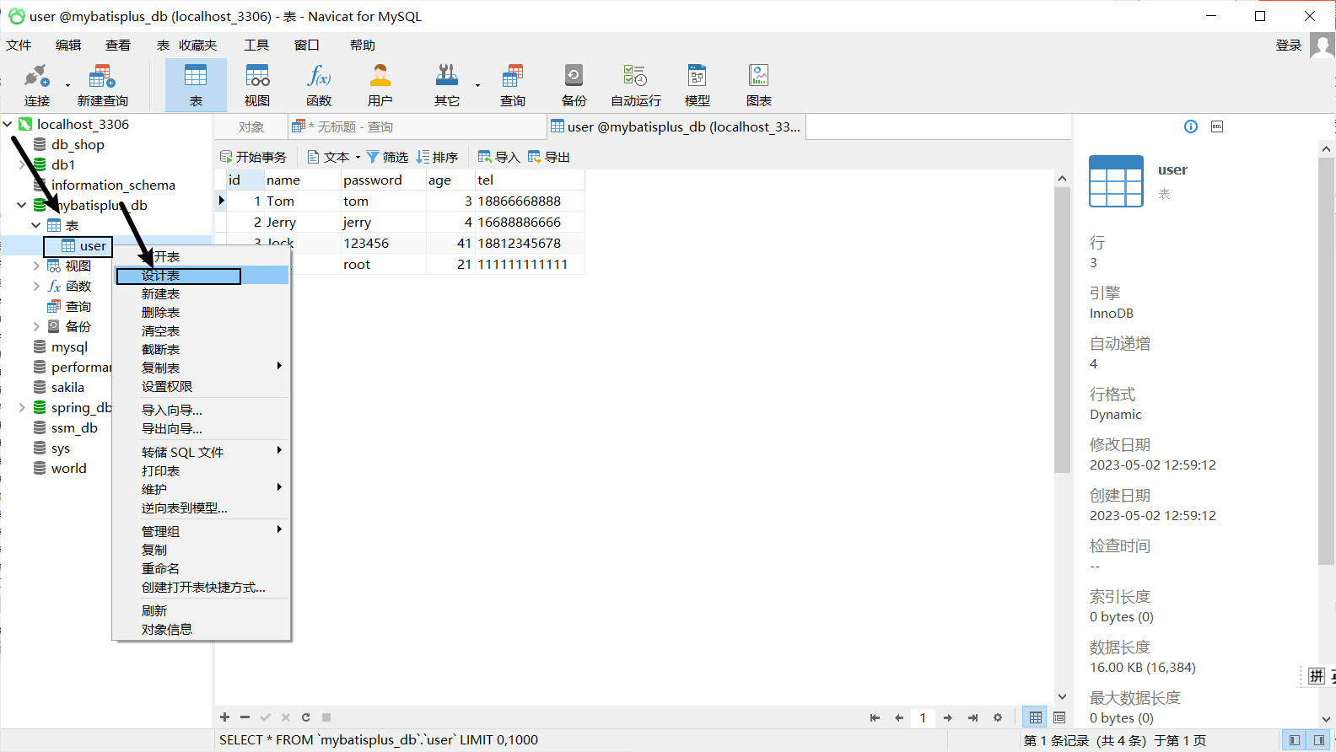Click the Export (导出) button
Screen dimensions: 1336x752
(549, 157)
